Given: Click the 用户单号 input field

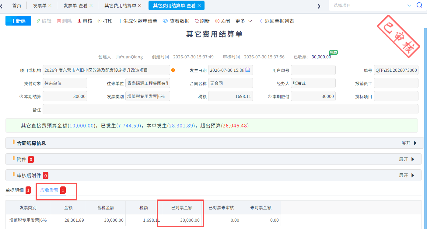Looking at the screenshot, I should click(x=313, y=70).
